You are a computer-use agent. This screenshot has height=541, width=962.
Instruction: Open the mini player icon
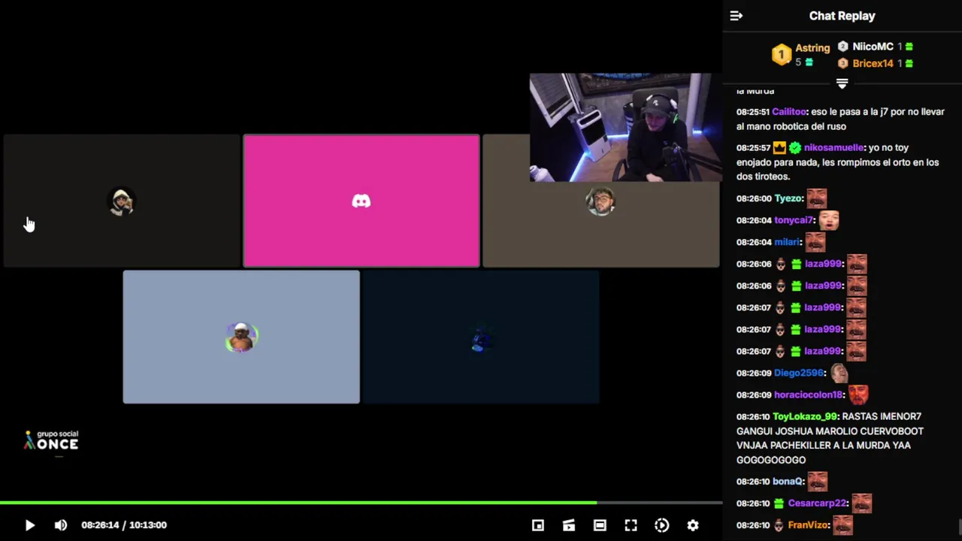[538, 525]
